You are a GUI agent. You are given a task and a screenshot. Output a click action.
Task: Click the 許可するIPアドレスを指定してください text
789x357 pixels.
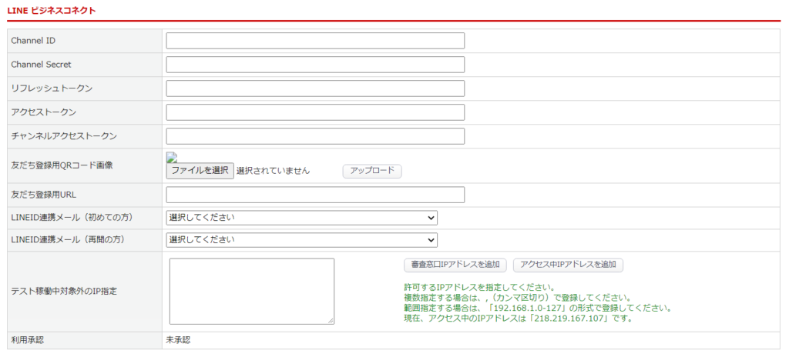coord(479,288)
